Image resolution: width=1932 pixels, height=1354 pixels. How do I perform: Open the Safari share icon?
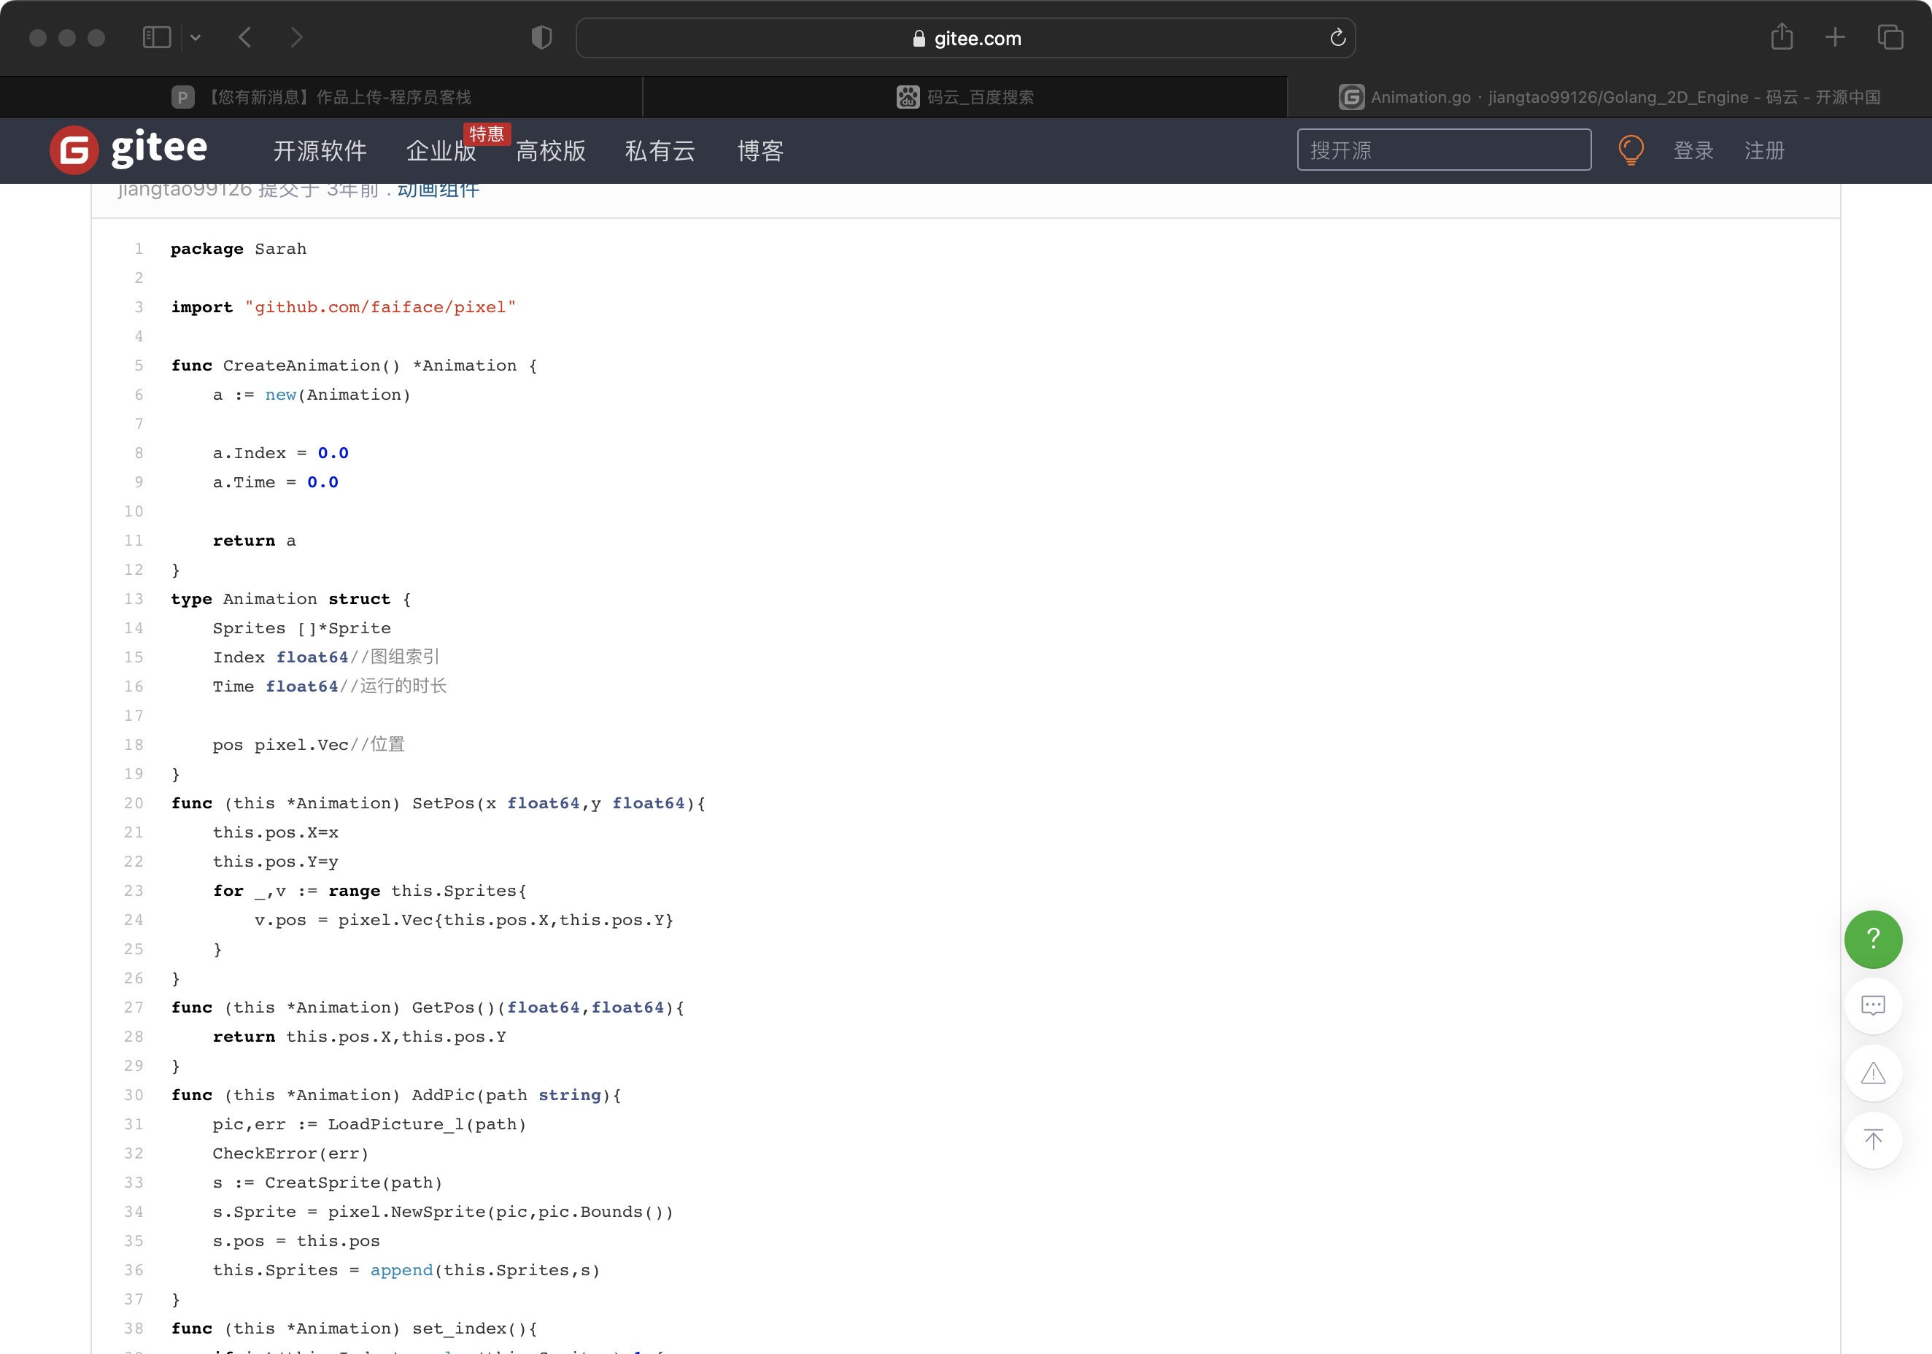(1782, 36)
